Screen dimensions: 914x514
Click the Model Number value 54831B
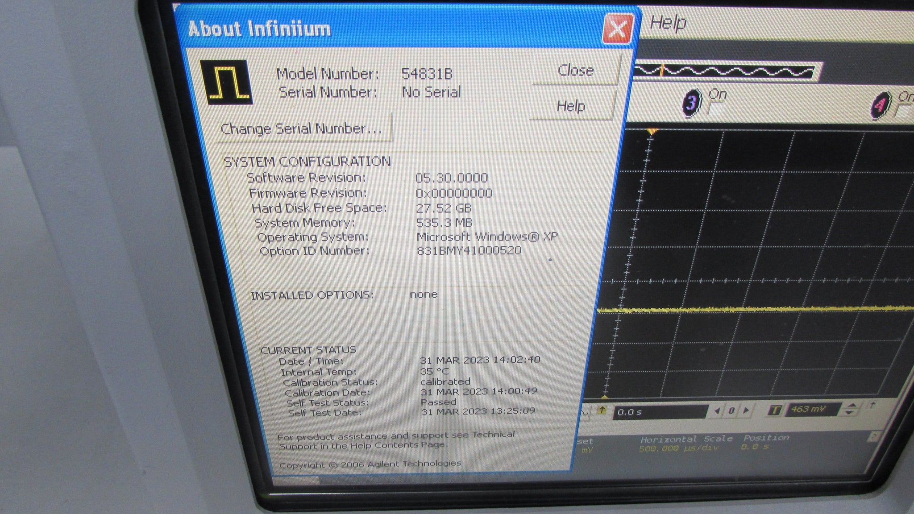point(427,74)
